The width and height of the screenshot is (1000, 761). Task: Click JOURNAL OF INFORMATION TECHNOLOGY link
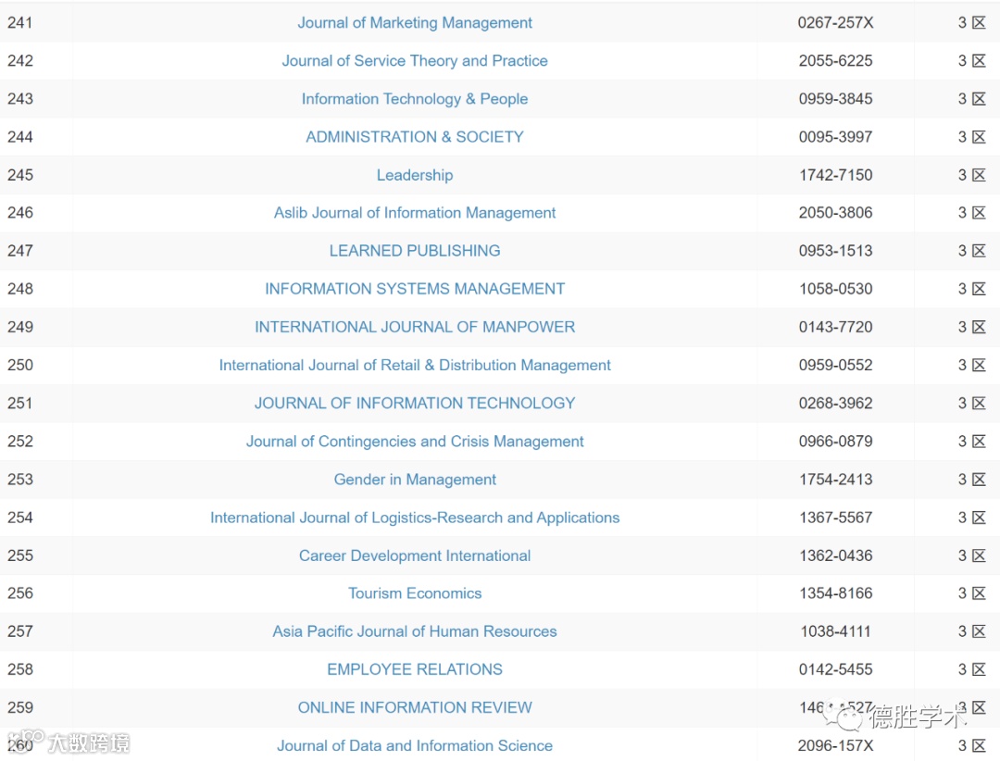tap(415, 403)
